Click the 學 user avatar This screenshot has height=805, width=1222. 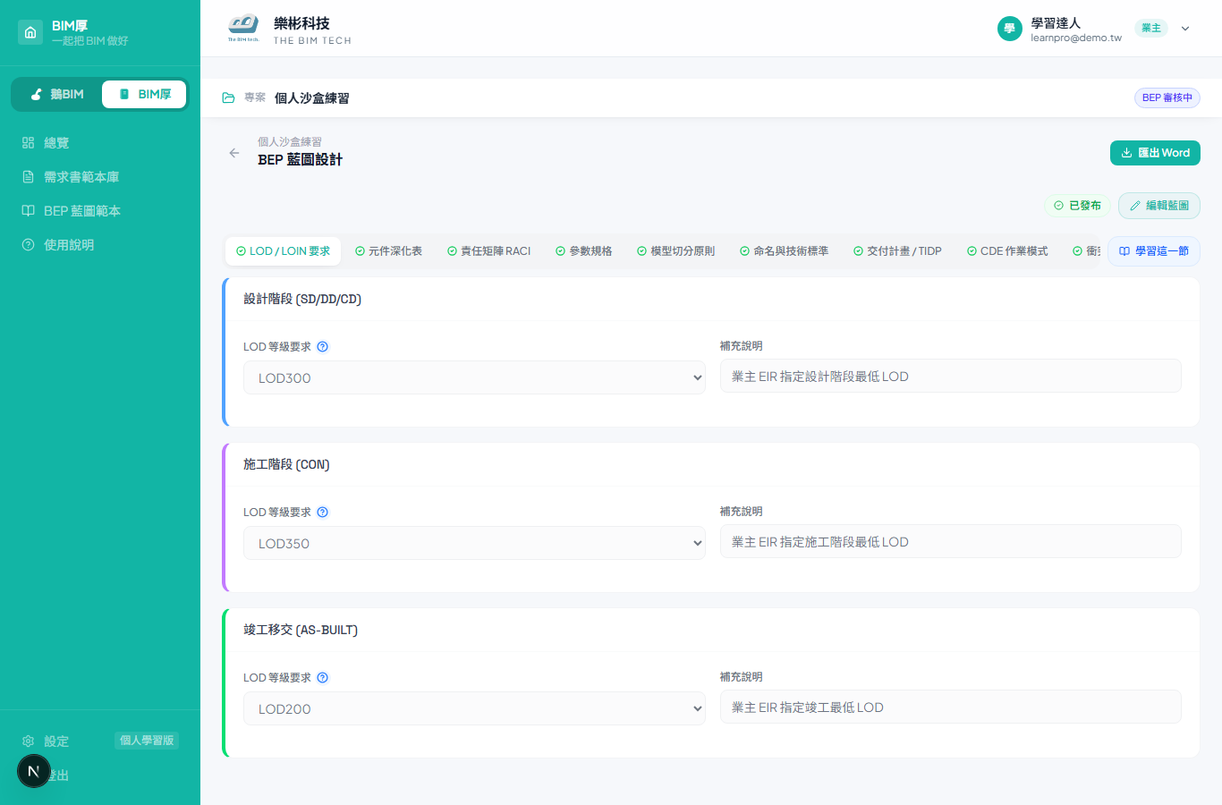click(x=1009, y=29)
